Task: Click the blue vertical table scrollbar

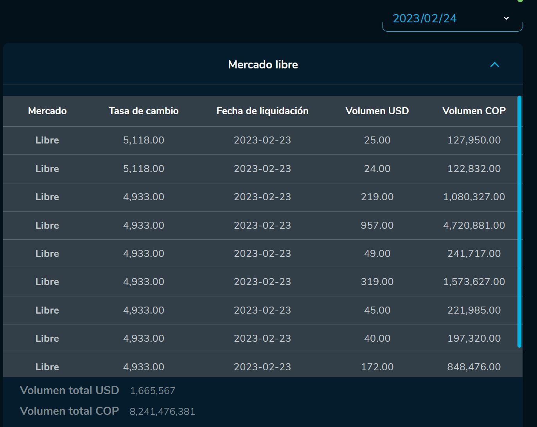Action: (x=519, y=221)
